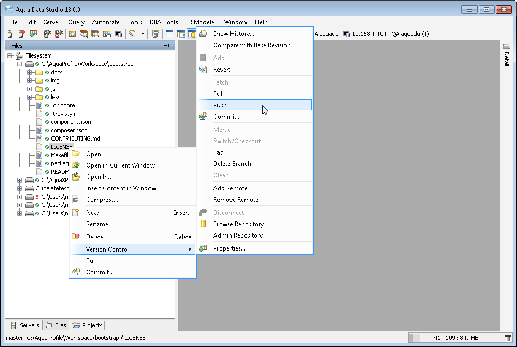
Task: Open the File menu
Action: click(13, 22)
